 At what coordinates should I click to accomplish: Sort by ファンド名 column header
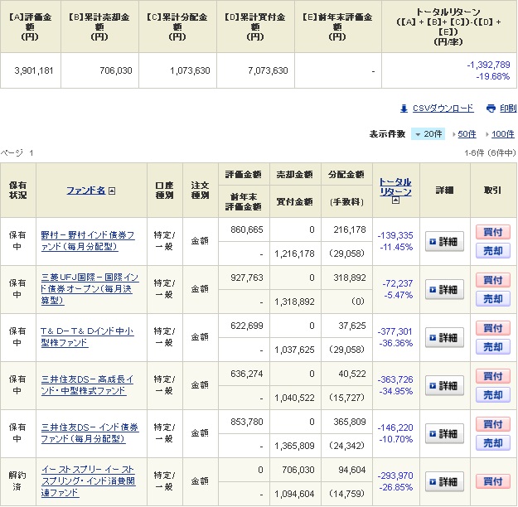tap(85, 191)
